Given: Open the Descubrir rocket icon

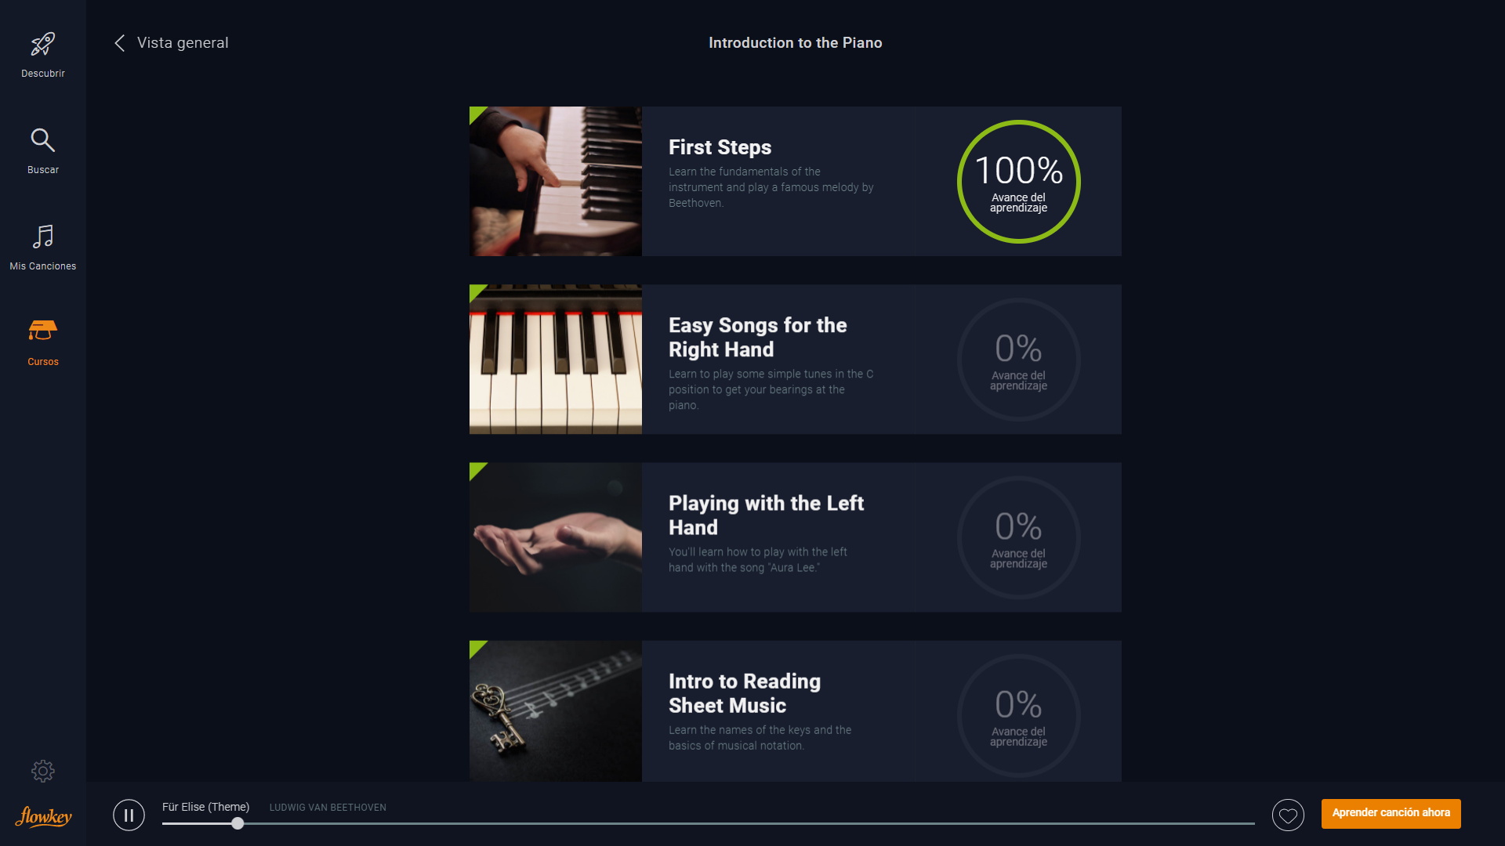Looking at the screenshot, I should [x=43, y=45].
